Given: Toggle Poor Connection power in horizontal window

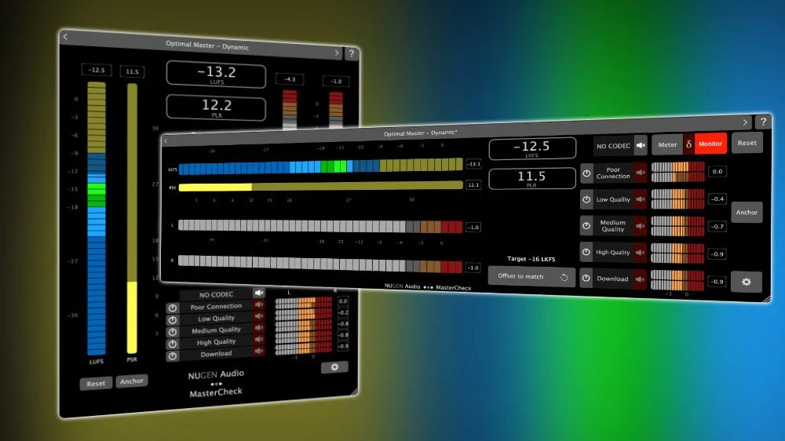Looking at the screenshot, I should [x=586, y=173].
